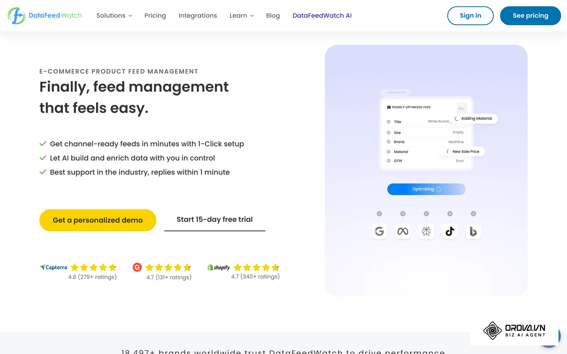Click the TikTok channel icon
This screenshot has width=567, height=354.
[450, 231]
